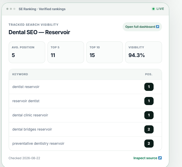The height and width of the screenshot is (167, 182).
Task: Click the first gray window dot in header
Action: click(8, 9)
